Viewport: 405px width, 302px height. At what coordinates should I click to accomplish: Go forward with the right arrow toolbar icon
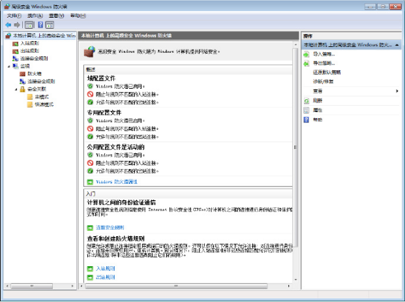pos(17,25)
